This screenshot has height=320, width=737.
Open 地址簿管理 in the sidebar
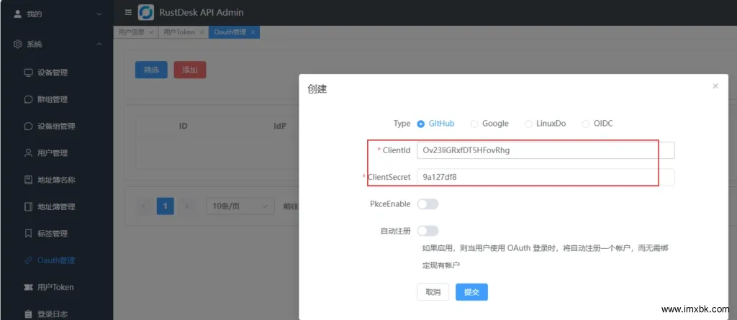pos(56,207)
